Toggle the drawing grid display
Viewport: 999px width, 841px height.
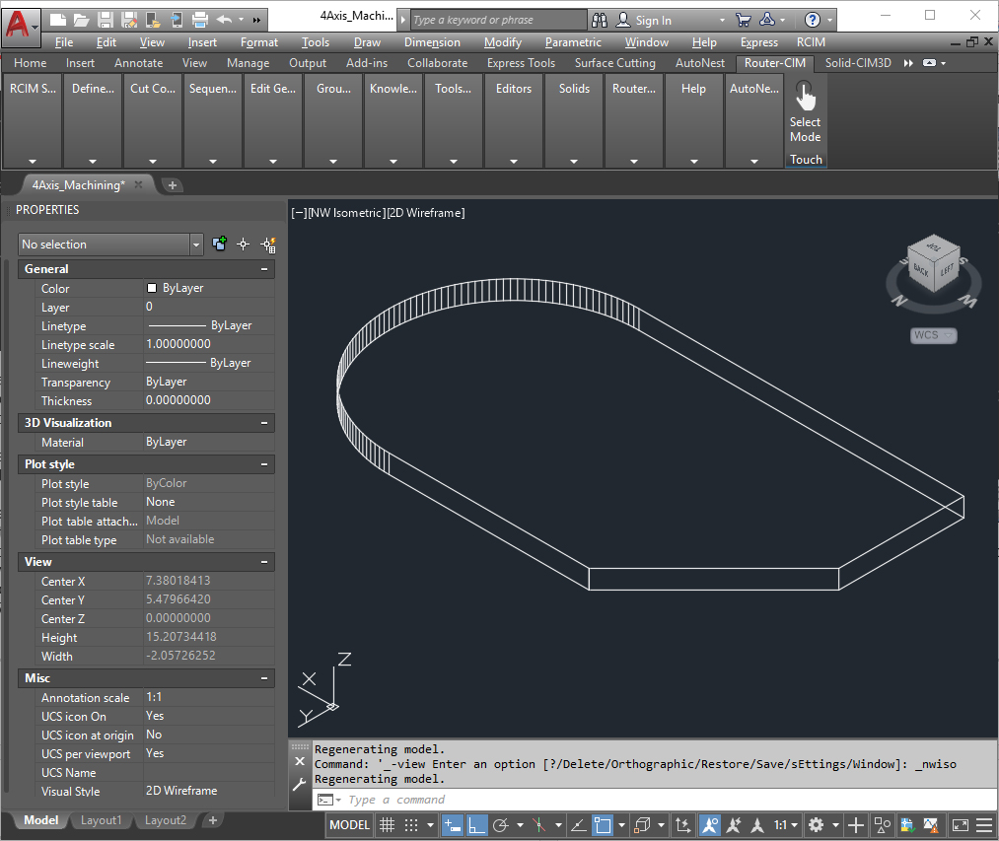click(x=388, y=825)
